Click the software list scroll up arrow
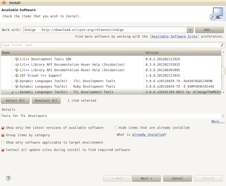Viewport: 226px width, 186px height. tap(224, 52)
